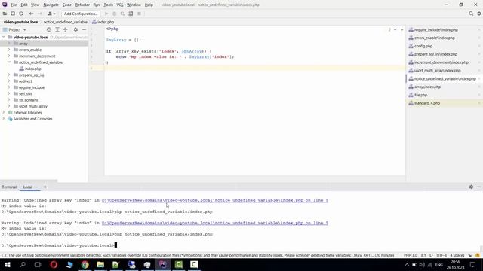Click Collapse All in Project panel
Screen dimensions: 483x271
point(66,30)
